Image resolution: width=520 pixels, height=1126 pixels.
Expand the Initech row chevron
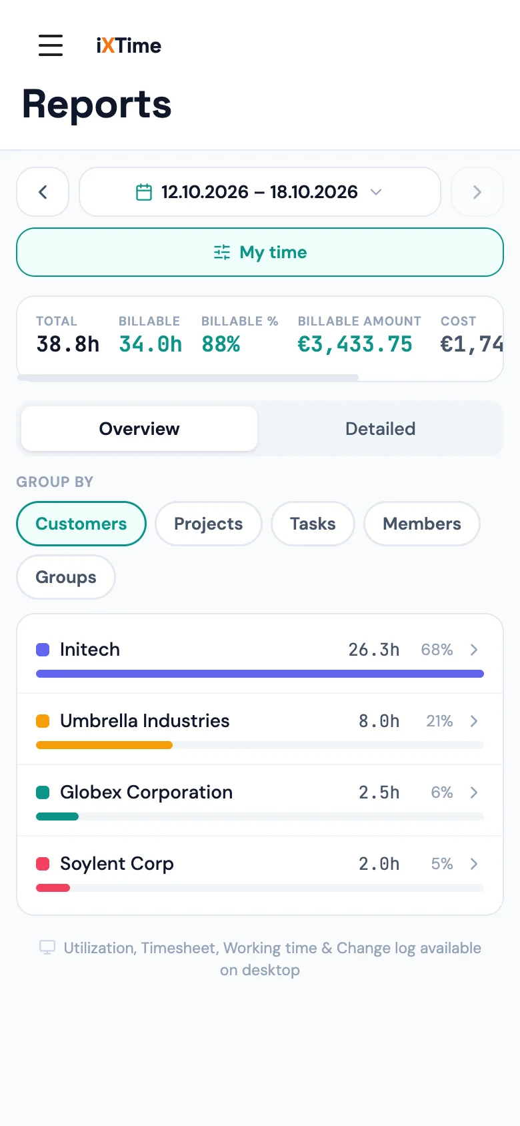tap(474, 650)
